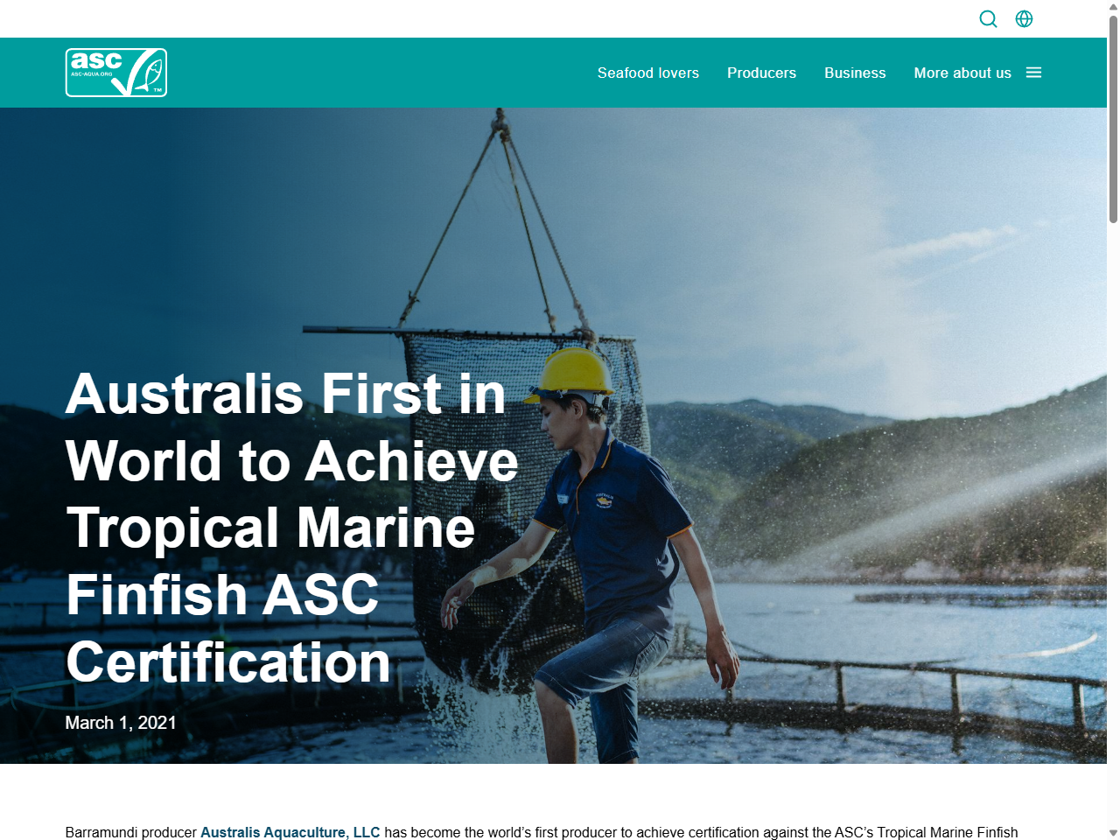Go to the Business page
Screen dimensions: 1120x840
pos(855,73)
